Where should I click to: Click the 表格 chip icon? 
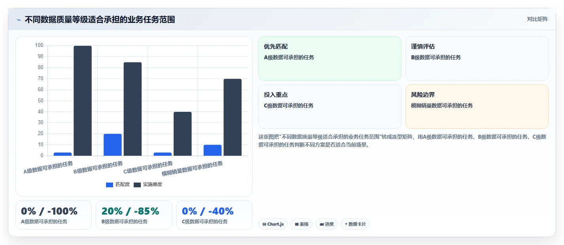[297, 224]
